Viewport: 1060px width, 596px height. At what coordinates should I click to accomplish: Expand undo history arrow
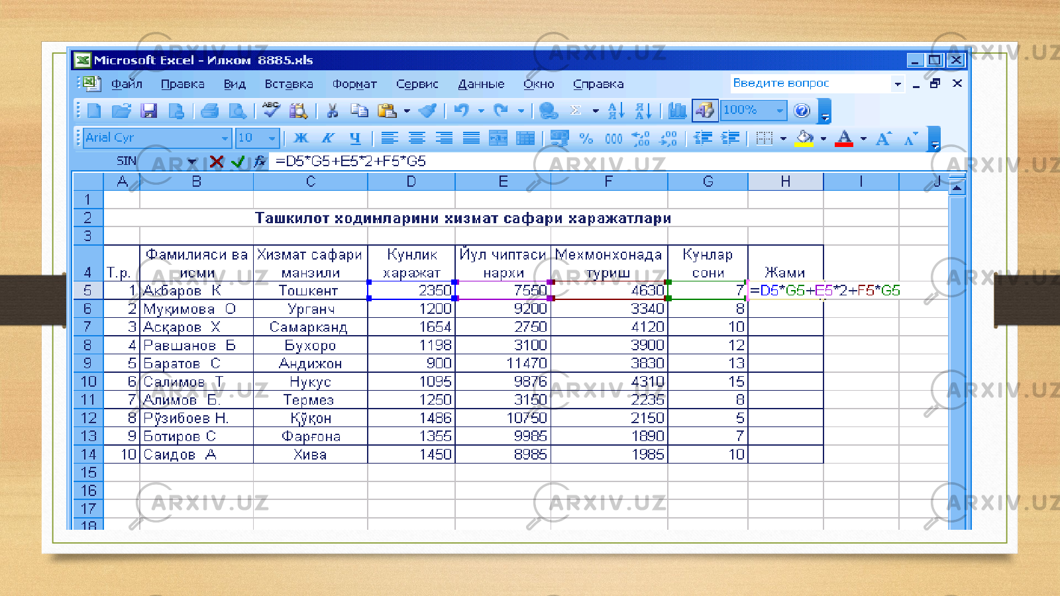pos(481,111)
